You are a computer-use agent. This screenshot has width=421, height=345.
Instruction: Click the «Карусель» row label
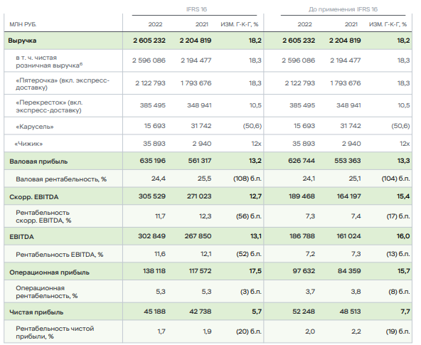click(x=35, y=127)
